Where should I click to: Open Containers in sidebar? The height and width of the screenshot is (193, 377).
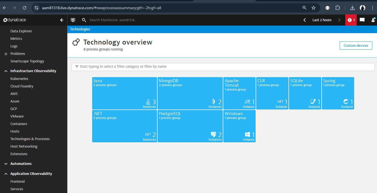(x=19, y=124)
